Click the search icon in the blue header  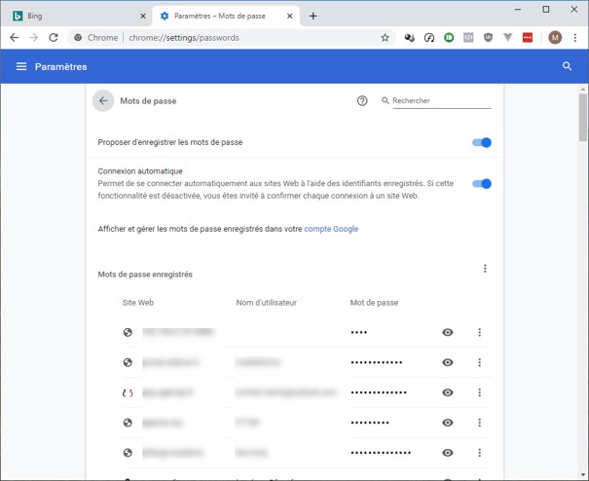[567, 66]
